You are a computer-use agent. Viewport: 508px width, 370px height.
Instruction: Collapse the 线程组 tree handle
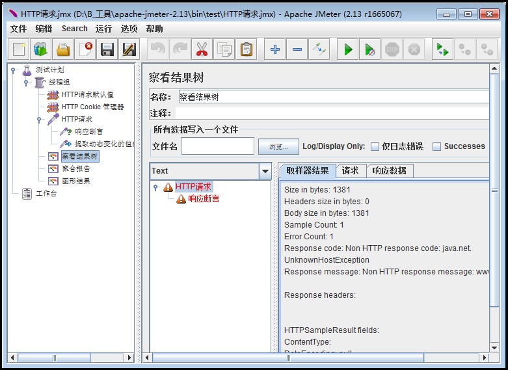(x=26, y=83)
